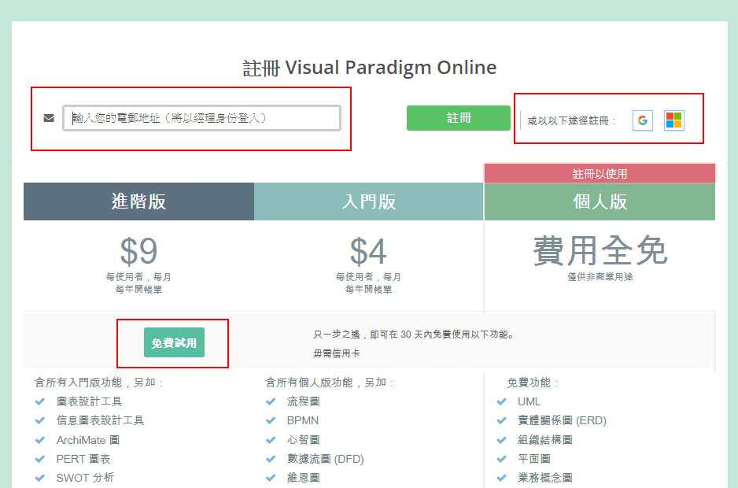Select the 個人版 plan header
The height and width of the screenshot is (488, 738).
point(600,201)
